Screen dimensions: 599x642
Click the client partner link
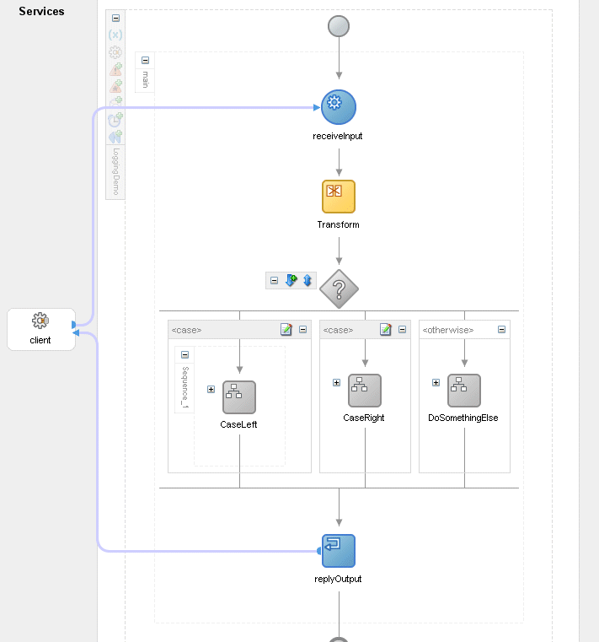tap(40, 328)
